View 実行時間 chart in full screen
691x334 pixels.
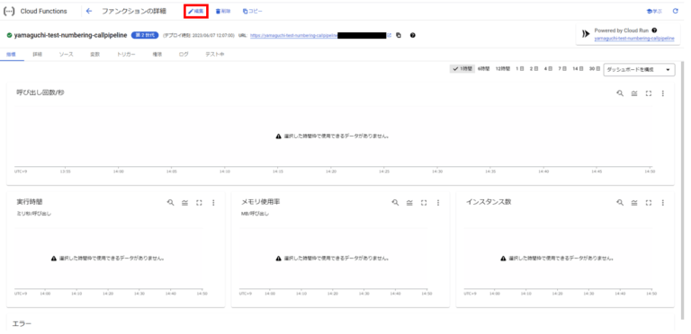[x=199, y=203]
